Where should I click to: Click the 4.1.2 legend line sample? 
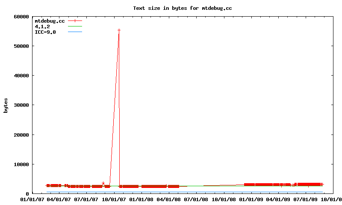coord(75,26)
